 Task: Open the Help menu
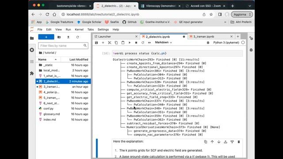[x=116, y=30]
